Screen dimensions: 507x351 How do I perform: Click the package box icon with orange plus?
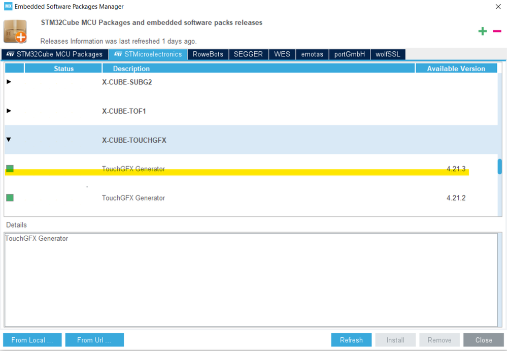coord(15,31)
